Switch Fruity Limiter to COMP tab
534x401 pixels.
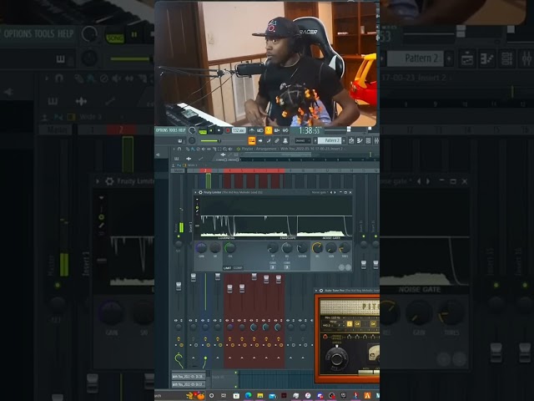pos(238,268)
